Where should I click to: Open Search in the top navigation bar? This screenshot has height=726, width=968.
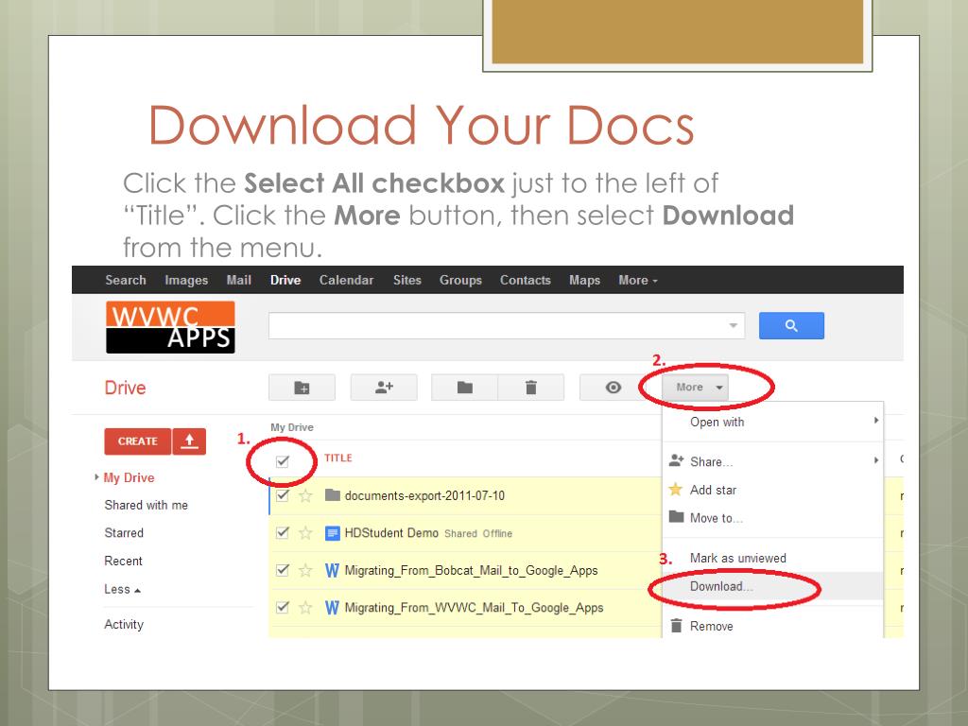click(x=126, y=280)
